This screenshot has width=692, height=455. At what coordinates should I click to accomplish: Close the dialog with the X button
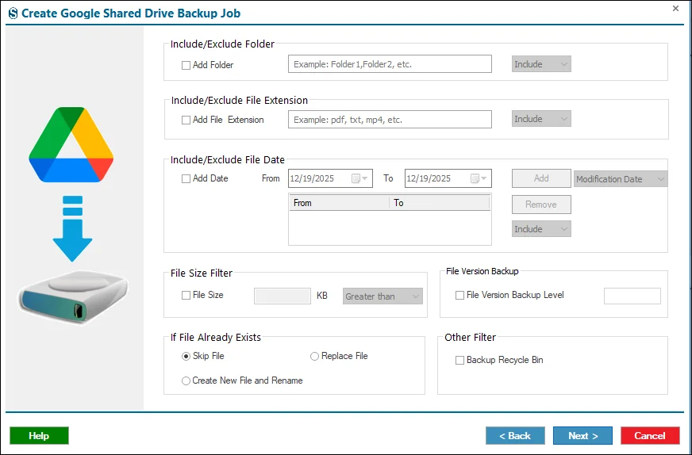coord(675,9)
